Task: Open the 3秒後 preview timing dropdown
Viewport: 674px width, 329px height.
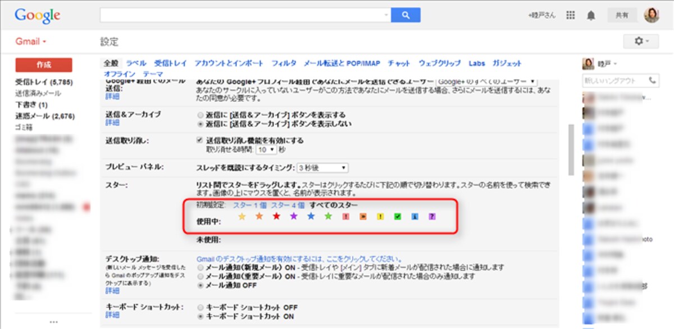Action: [x=322, y=167]
